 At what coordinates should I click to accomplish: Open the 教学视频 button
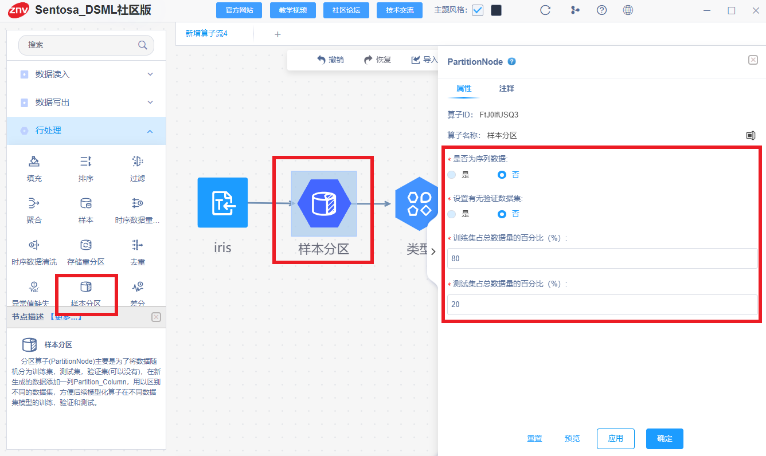tap(293, 10)
